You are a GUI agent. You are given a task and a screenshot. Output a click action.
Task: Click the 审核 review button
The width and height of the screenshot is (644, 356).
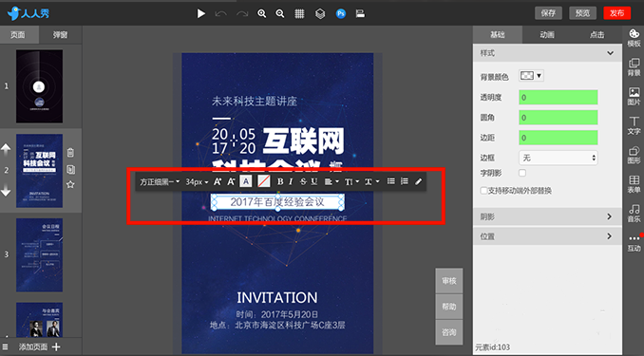coord(449,281)
